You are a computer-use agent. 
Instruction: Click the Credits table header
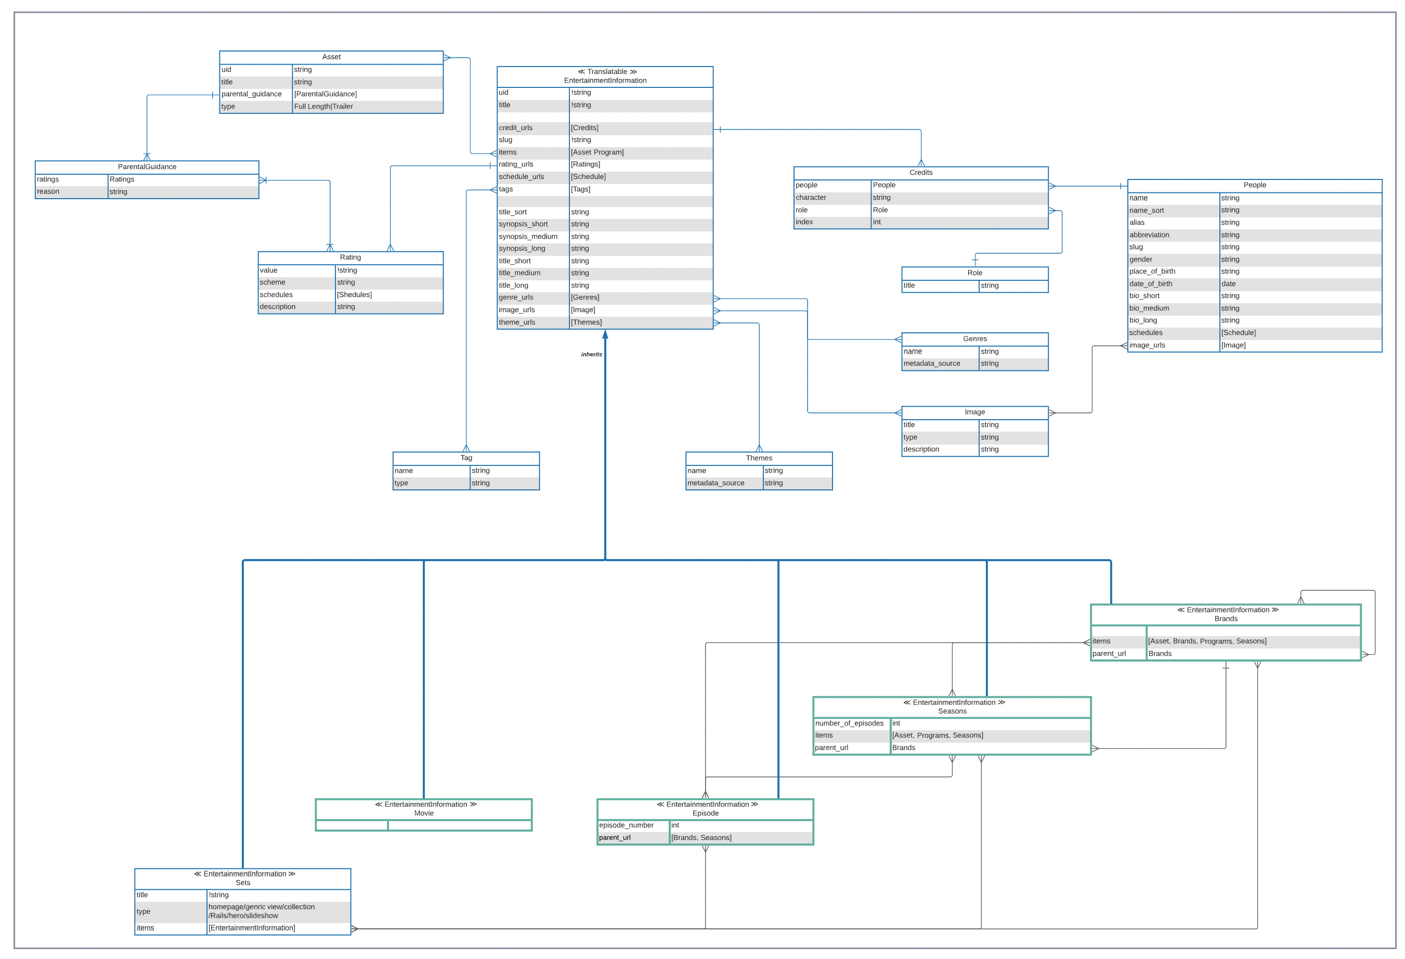point(920,173)
